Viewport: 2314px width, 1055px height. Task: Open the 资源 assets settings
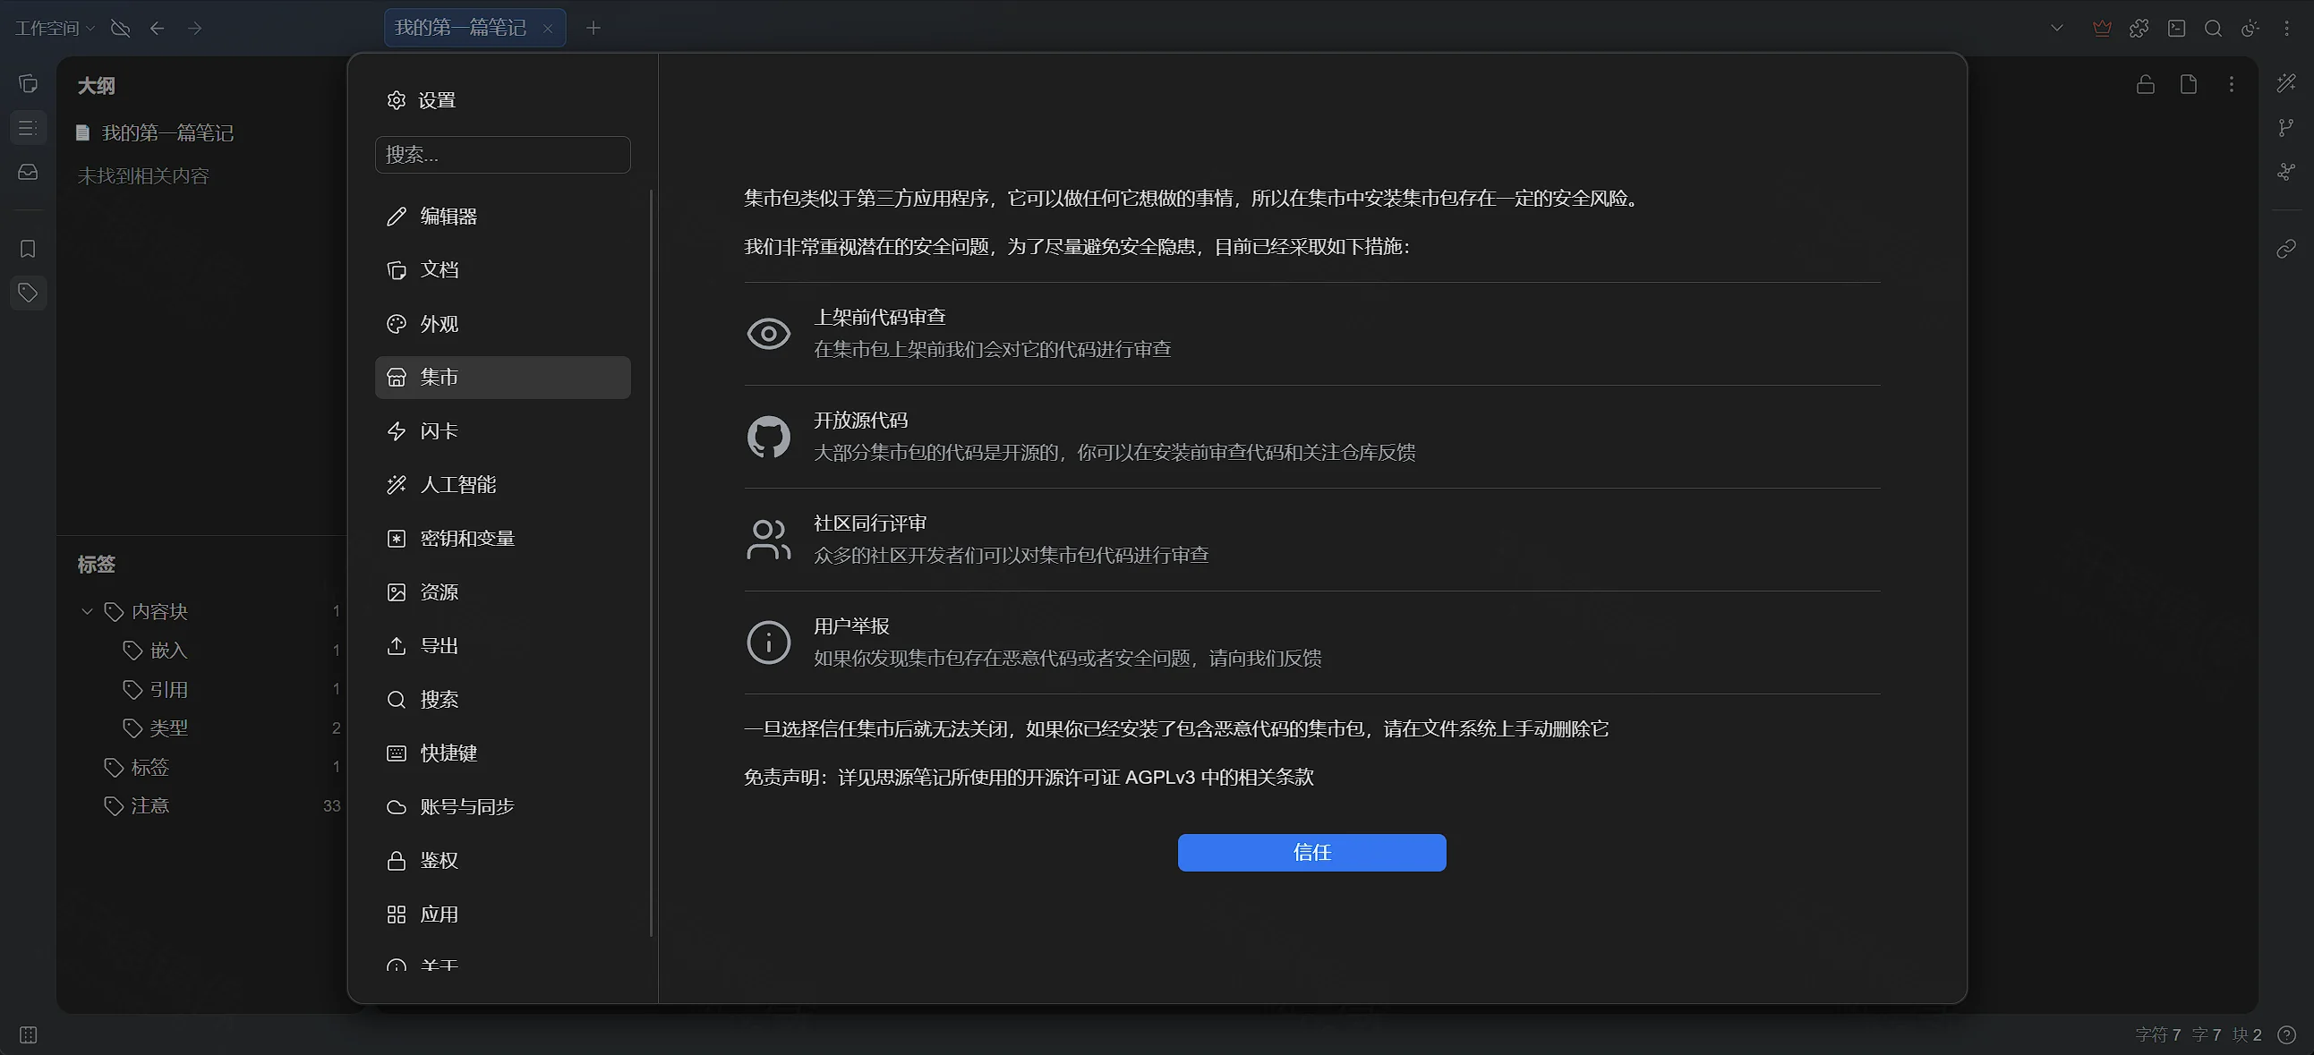[x=502, y=592]
